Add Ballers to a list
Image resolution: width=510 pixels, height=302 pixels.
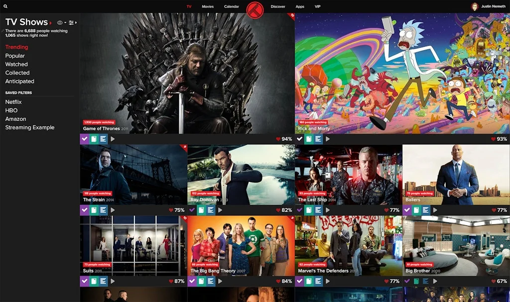pyautogui.click(x=425, y=210)
